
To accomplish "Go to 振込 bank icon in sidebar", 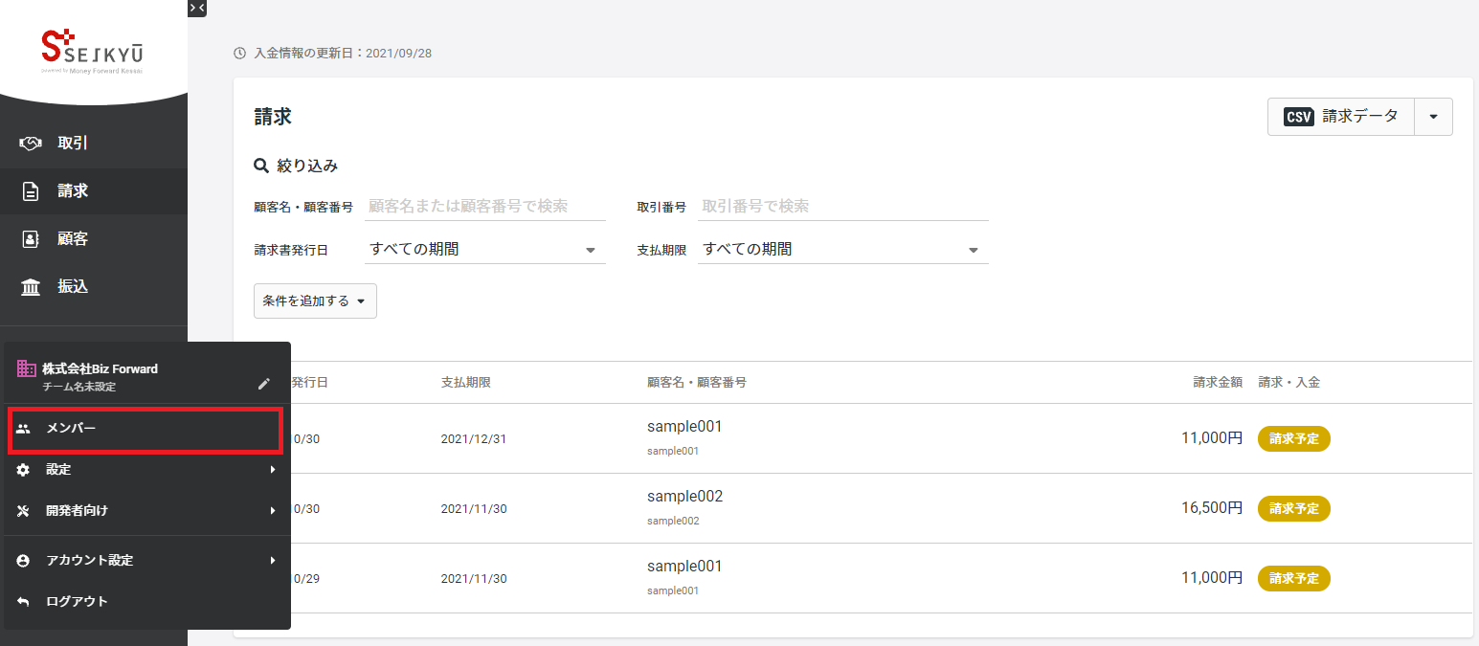I will [x=31, y=287].
